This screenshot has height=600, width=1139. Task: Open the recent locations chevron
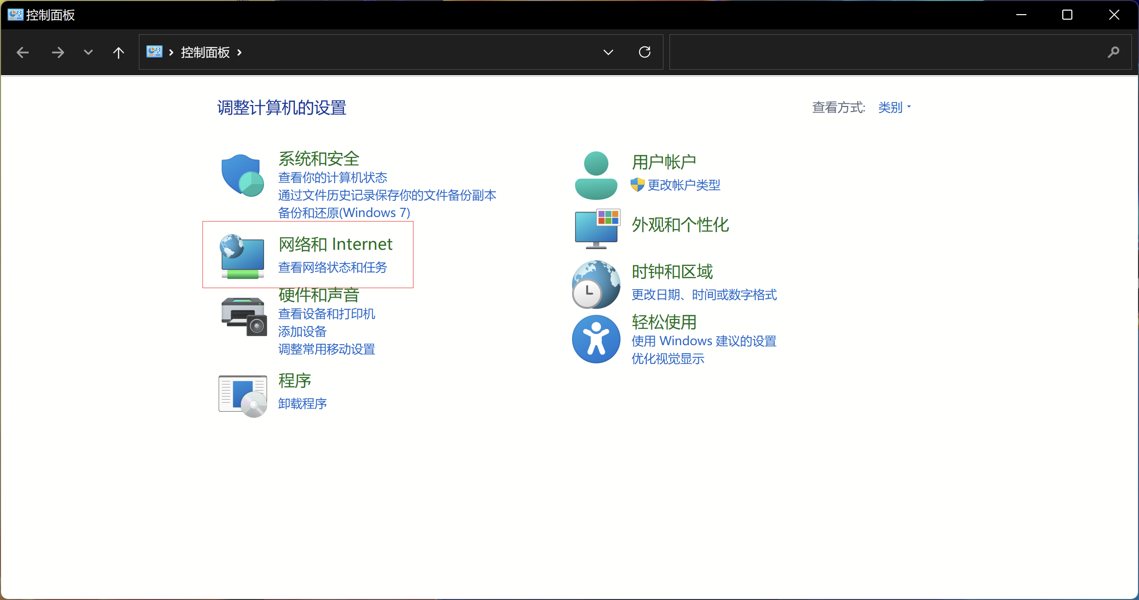click(88, 52)
